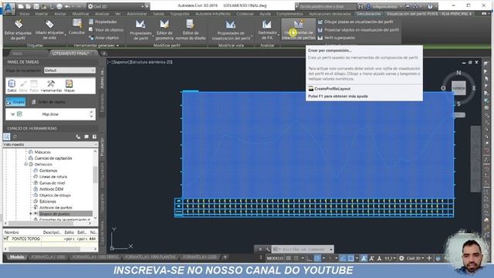Click the ViewCube top face
The height and width of the screenshot is (278, 494).
pyautogui.click(x=458, y=88)
